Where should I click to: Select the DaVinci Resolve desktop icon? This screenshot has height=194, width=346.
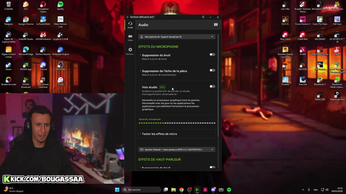coord(43,51)
